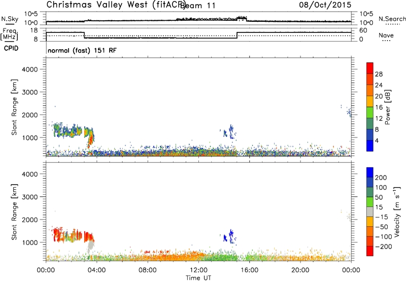Click the 'Freq. [MHz]' axis label
This screenshot has width=406, height=281.
(9, 34)
